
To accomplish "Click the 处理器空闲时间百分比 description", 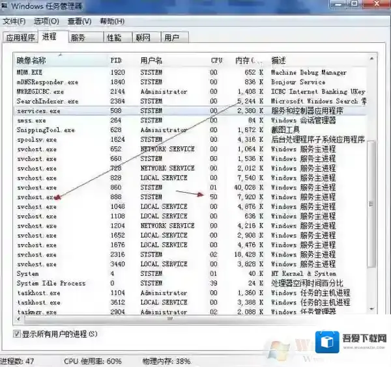I will tap(307, 283).
